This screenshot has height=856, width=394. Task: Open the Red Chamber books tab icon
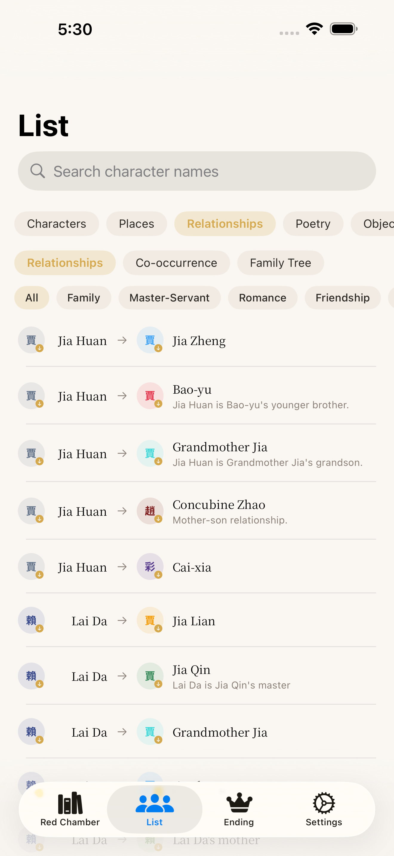pos(70,803)
